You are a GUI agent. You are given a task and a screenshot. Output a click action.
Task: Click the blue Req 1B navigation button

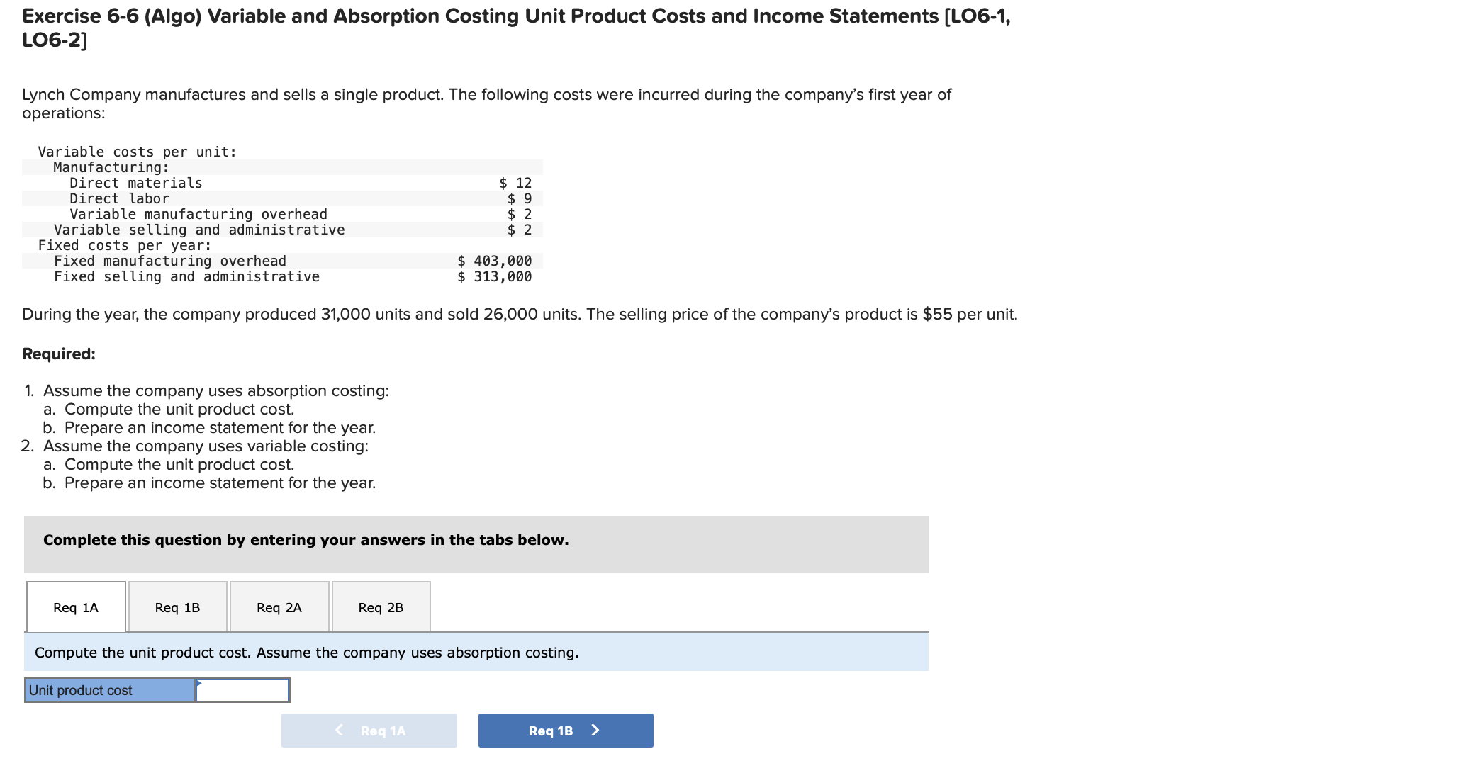click(x=565, y=731)
